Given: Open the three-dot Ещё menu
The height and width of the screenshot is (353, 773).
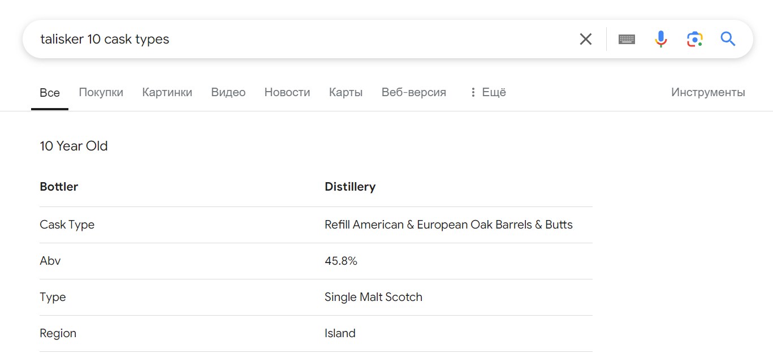Looking at the screenshot, I should point(488,92).
